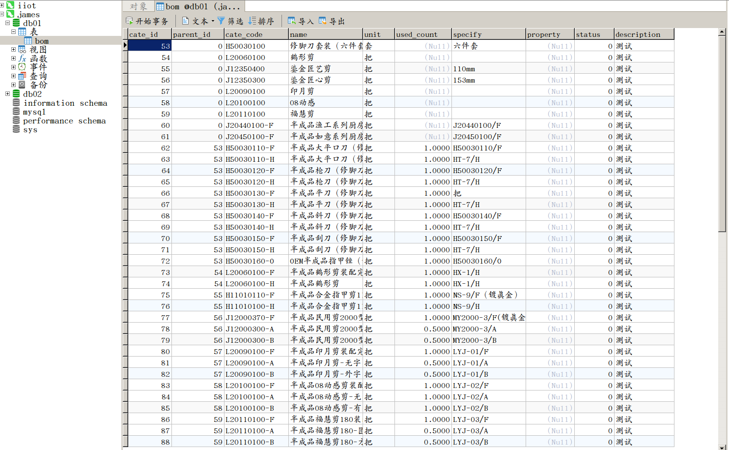The height and width of the screenshot is (450, 729).
Task: Select the iiot connection icon
Action: pos(10,5)
